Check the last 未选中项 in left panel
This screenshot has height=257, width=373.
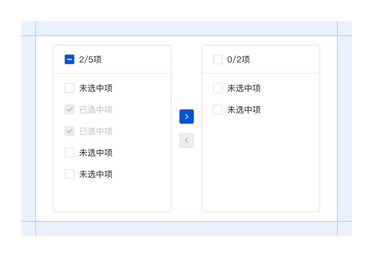click(69, 174)
